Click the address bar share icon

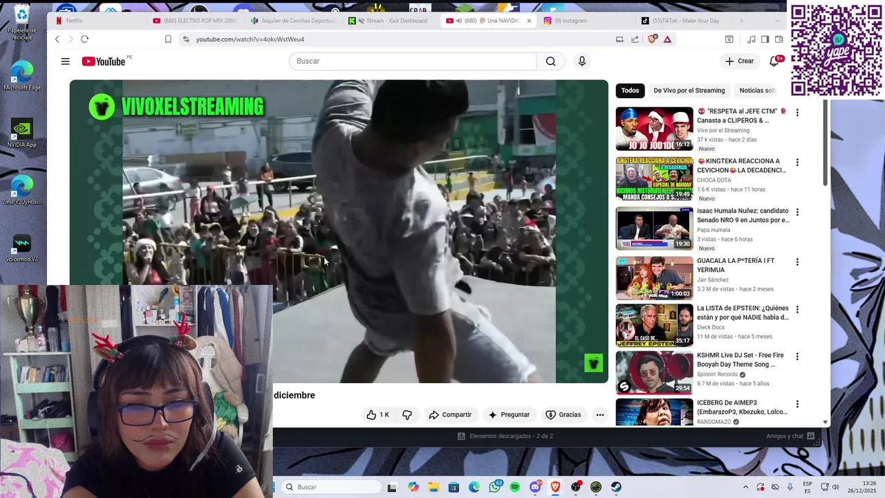coord(635,39)
